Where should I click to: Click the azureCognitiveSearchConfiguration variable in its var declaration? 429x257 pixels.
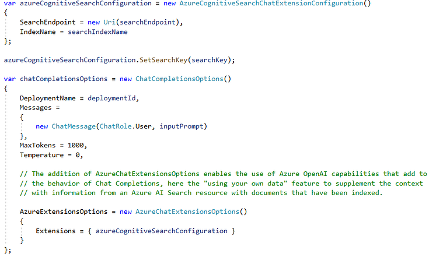pyautogui.click(x=86, y=3)
